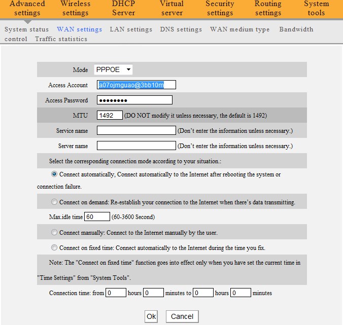Click the MTU default 1492 note

pos(195,116)
